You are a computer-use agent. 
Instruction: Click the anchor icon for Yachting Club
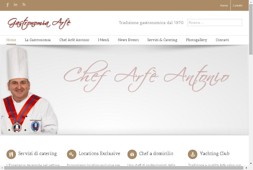193,154
